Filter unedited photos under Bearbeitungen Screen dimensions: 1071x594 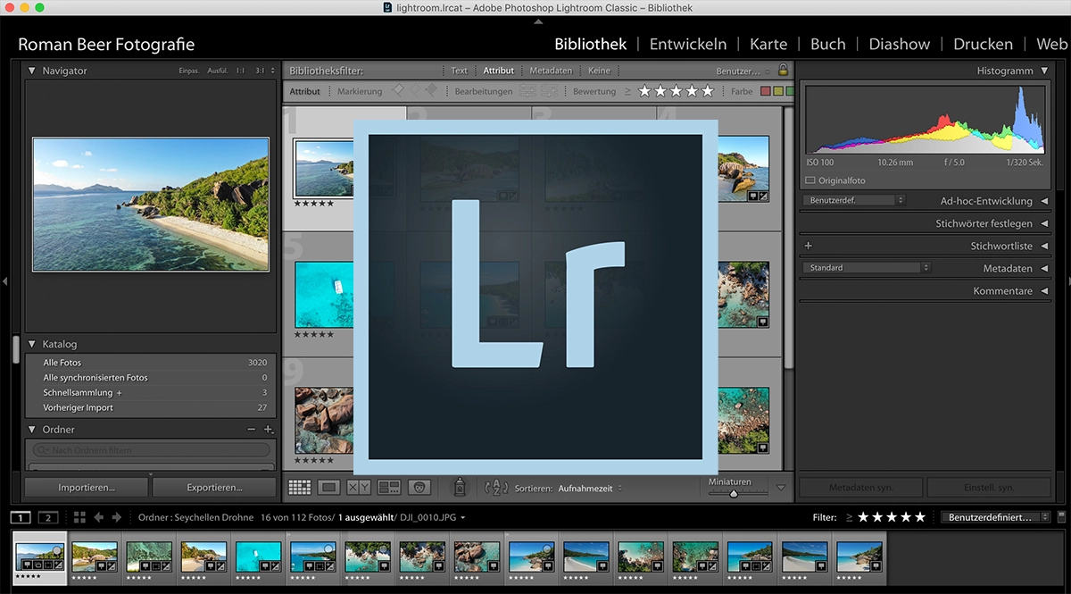click(549, 91)
